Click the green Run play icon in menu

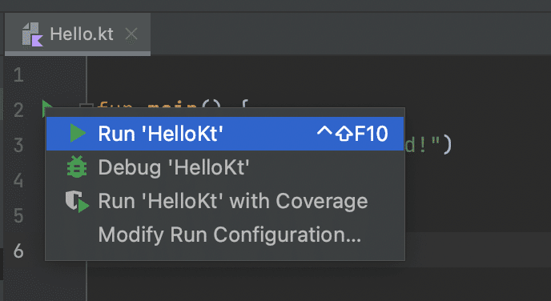[78, 134]
